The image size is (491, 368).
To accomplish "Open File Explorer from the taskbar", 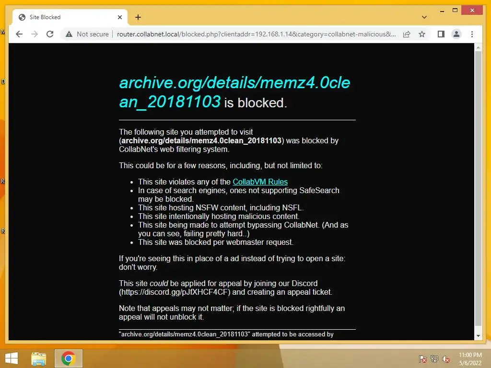I will (38, 358).
